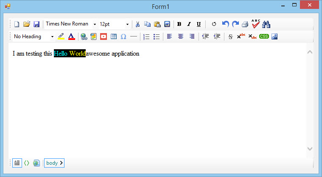This screenshot has width=322, height=177.
Task: Click the body tag breadcrumb
Action: point(54,163)
